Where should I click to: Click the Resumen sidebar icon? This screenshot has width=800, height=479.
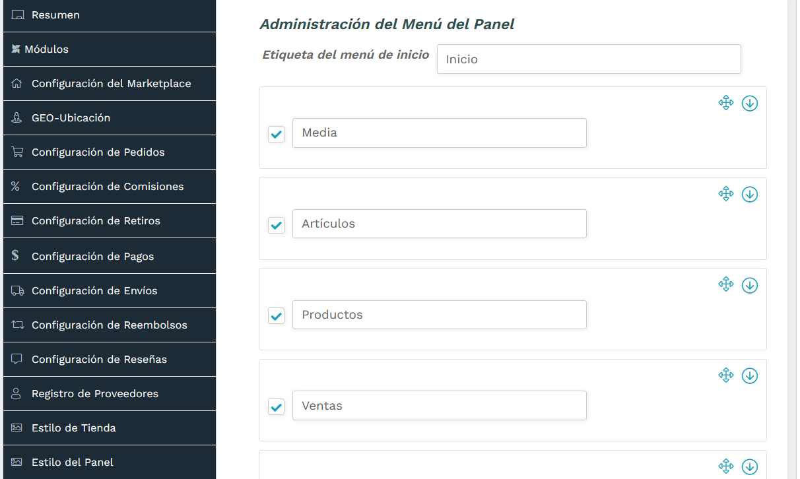coord(17,15)
